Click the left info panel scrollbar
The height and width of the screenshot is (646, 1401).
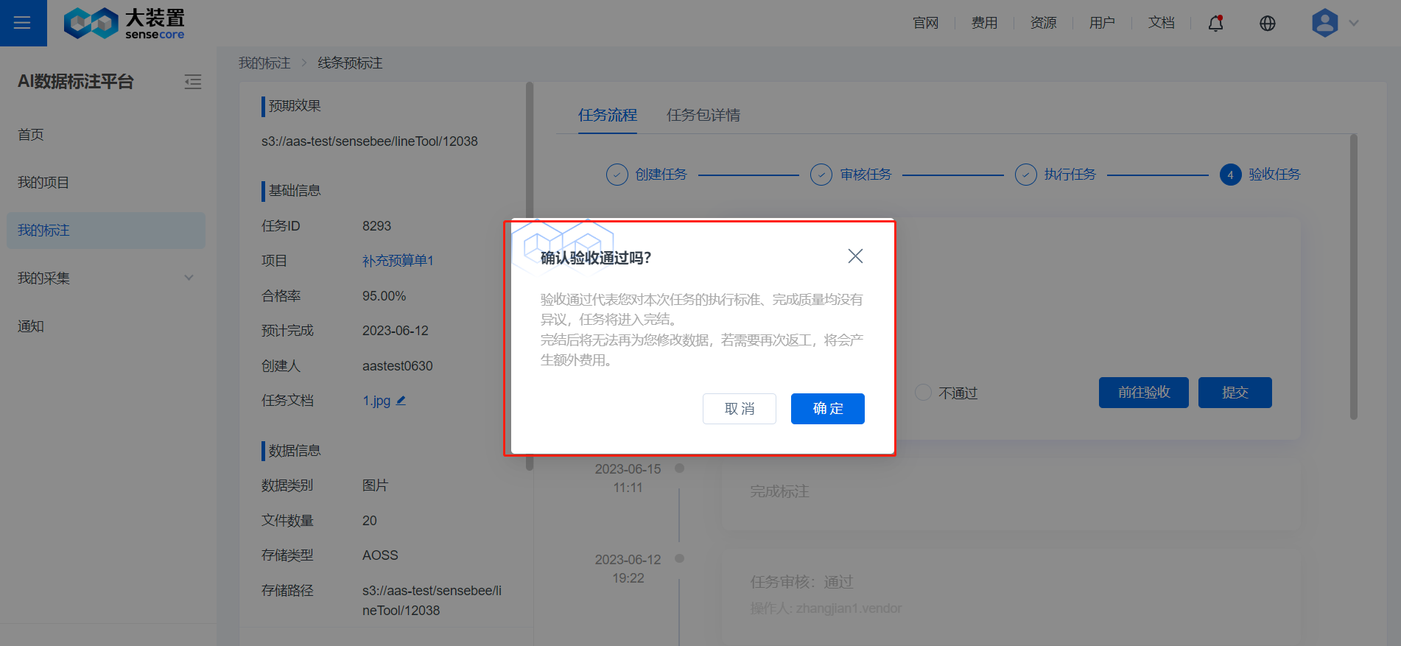pyautogui.click(x=530, y=276)
